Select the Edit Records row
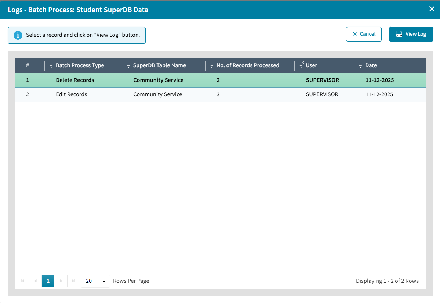The image size is (440, 303). pyautogui.click(x=220, y=95)
